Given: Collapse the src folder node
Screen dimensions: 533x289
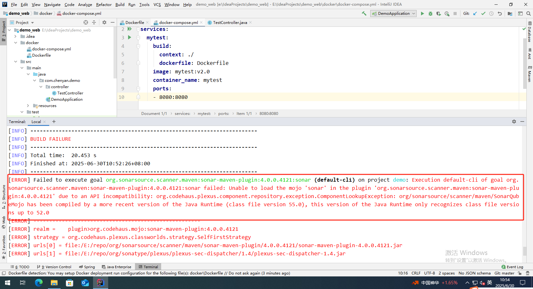Looking at the screenshot, I should coord(15,62).
